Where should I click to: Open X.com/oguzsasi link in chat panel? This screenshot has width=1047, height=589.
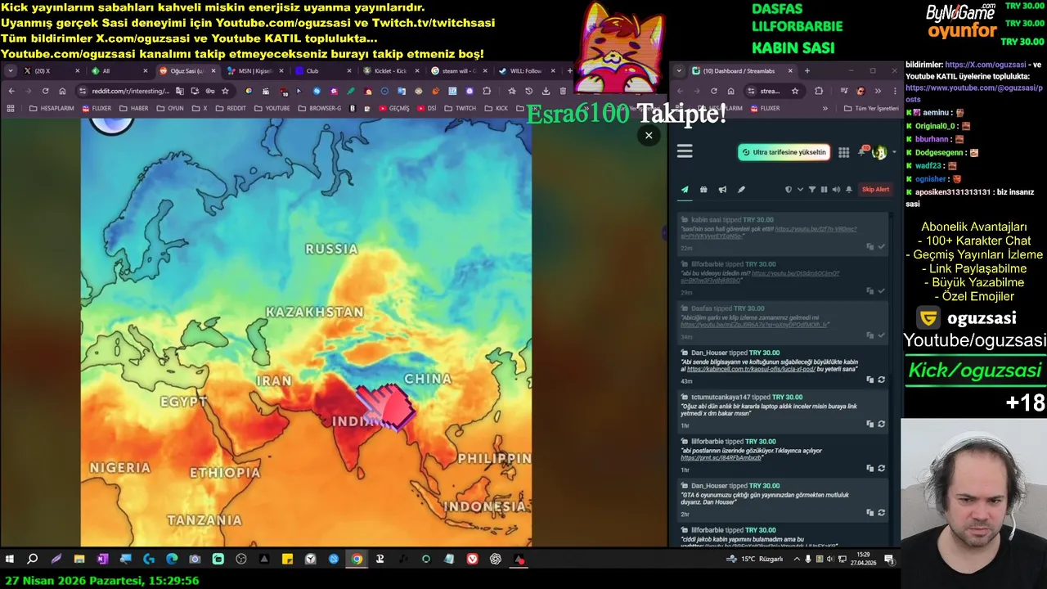coord(986,65)
